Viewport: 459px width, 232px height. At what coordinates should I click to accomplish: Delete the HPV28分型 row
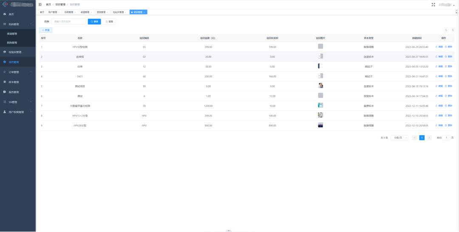[x=448, y=126]
